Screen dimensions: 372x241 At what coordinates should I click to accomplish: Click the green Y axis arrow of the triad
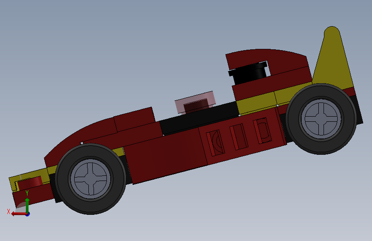pyautogui.click(x=27, y=205)
